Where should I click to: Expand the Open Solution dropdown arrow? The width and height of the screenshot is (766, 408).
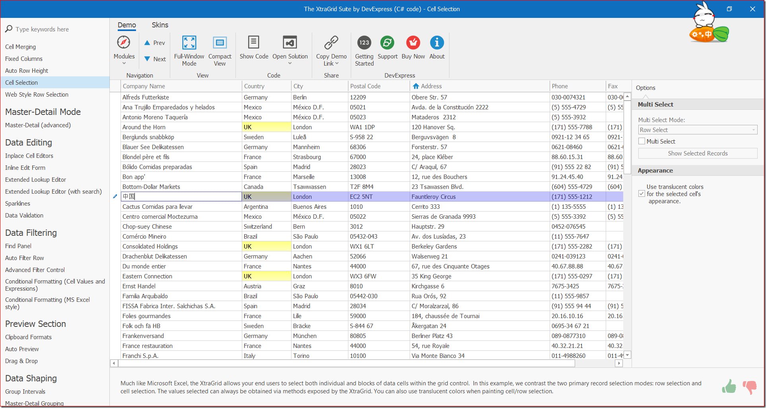290,64
